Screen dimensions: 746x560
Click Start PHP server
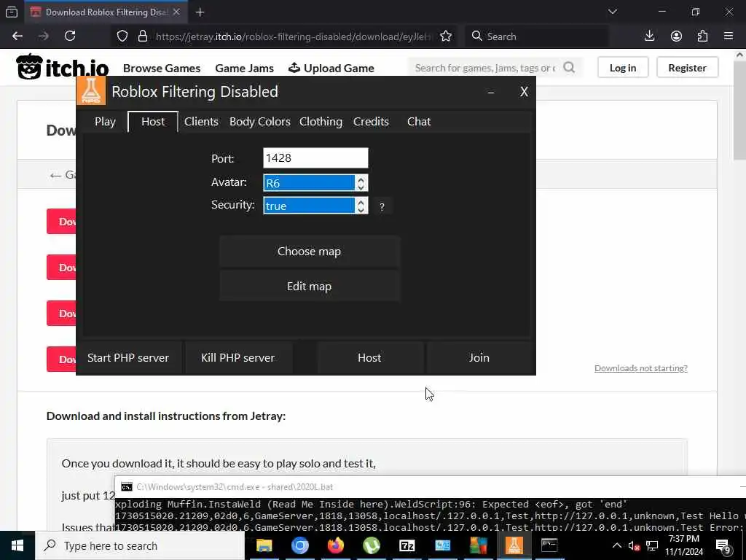tap(128, 357)
